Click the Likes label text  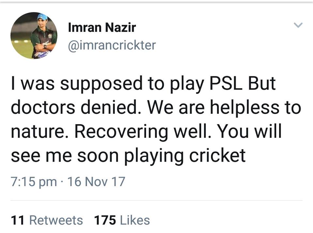[134, 220]
